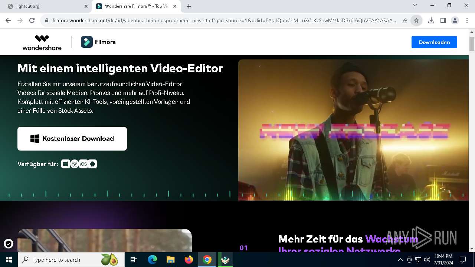Open Task View on taskbar
The height and width of the screenshot is (267, 475).
134,260
